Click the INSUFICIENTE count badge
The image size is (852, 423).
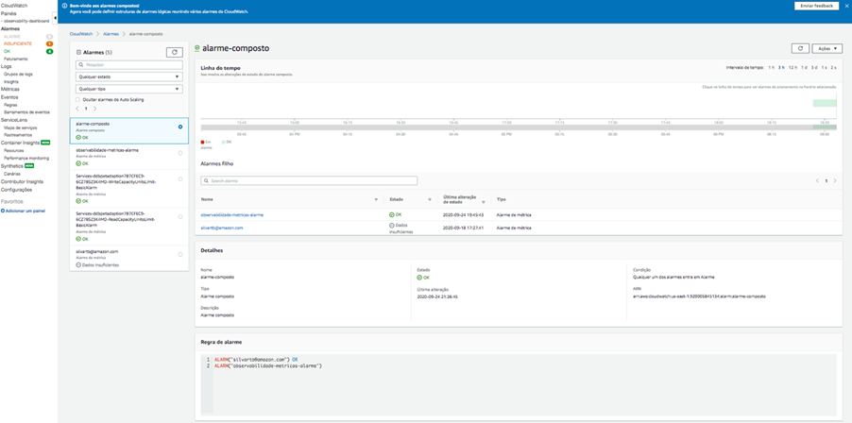click(49, 43)
